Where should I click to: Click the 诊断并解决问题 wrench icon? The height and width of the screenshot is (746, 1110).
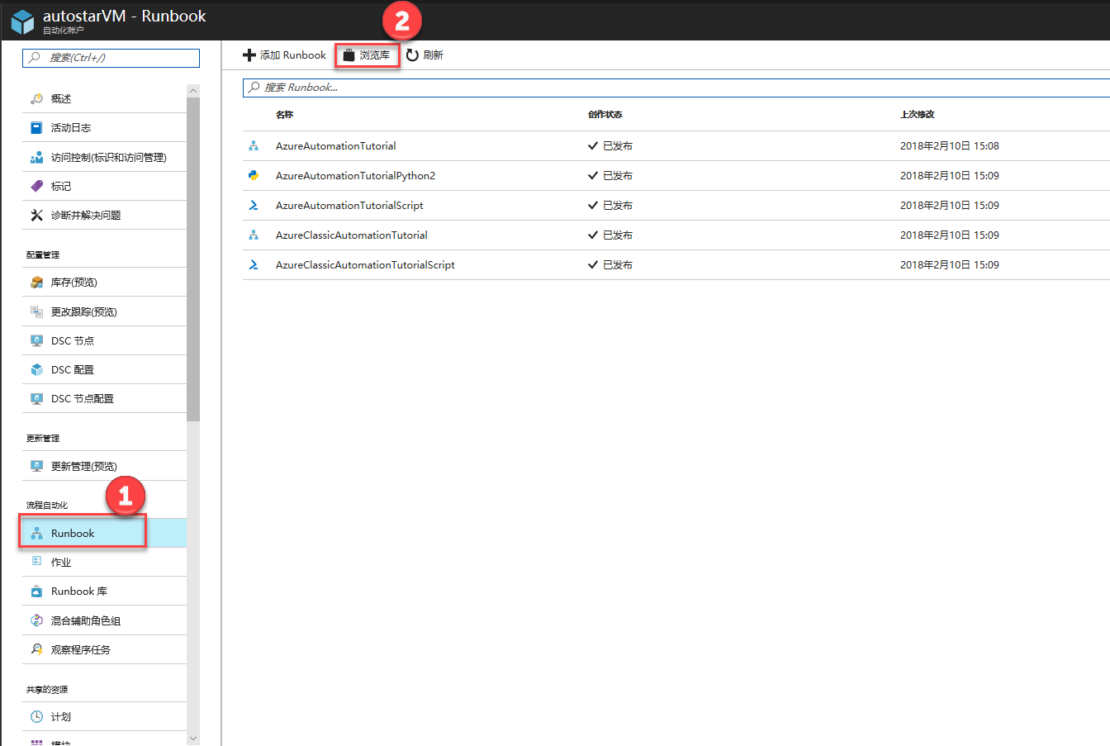coord(36,215)
